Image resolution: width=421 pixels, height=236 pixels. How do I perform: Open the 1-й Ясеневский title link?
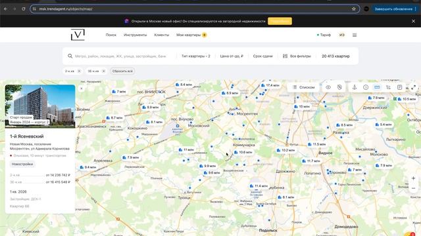(x=27, y=136)
